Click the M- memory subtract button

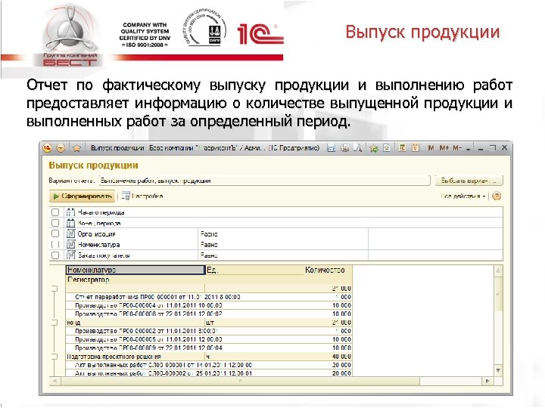(x=457, y=148)
